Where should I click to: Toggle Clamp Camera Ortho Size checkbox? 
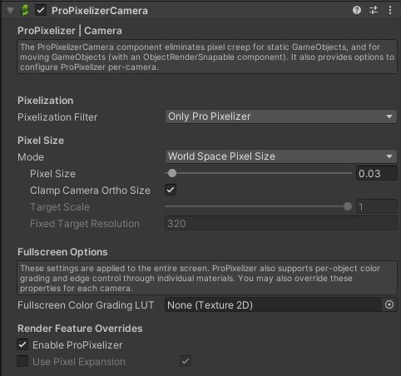pyautogui.click(x=171, y=190)
